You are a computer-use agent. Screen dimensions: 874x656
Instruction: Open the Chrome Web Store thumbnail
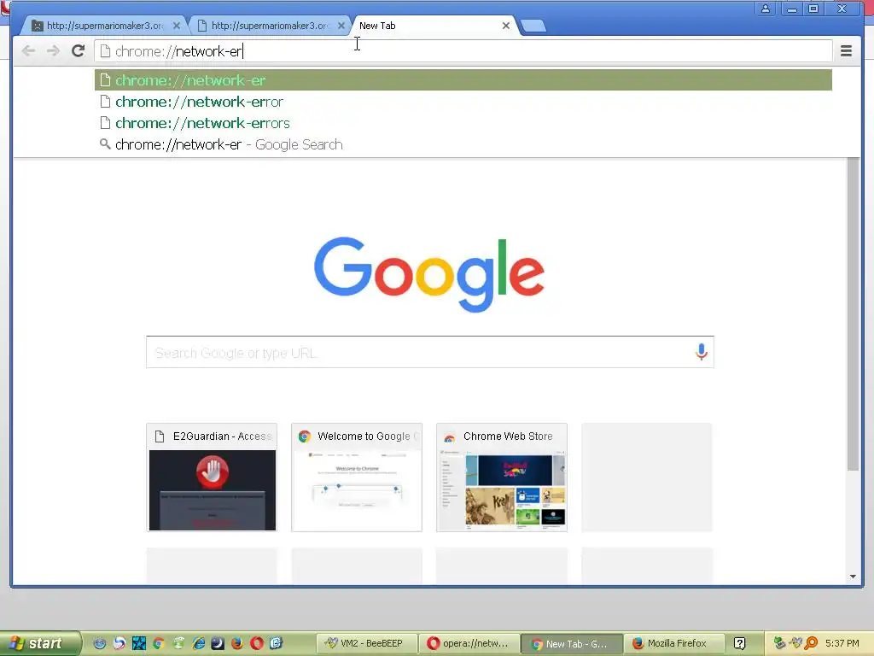tap(502, 477)
